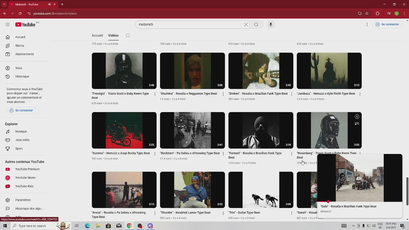Click the browser address bar URL
409x230 pixels.
click(55, 13)
